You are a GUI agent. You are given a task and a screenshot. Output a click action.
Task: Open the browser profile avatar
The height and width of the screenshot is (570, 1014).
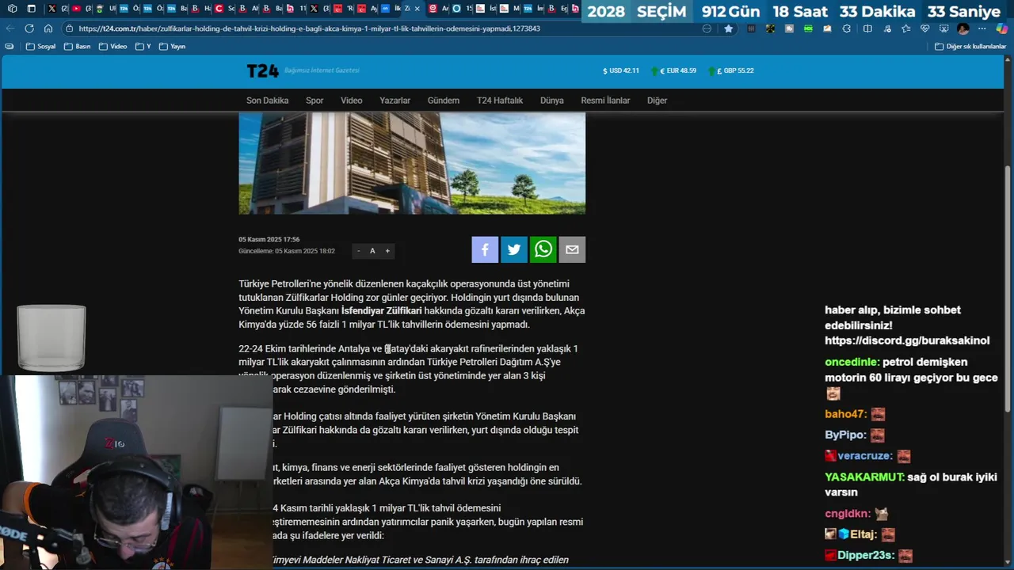(963, 28)
